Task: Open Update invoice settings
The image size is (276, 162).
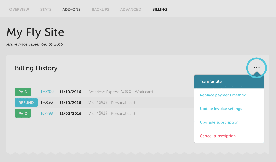Action: [x=221, y=109]
